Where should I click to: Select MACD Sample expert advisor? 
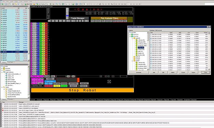pos(11,79)
